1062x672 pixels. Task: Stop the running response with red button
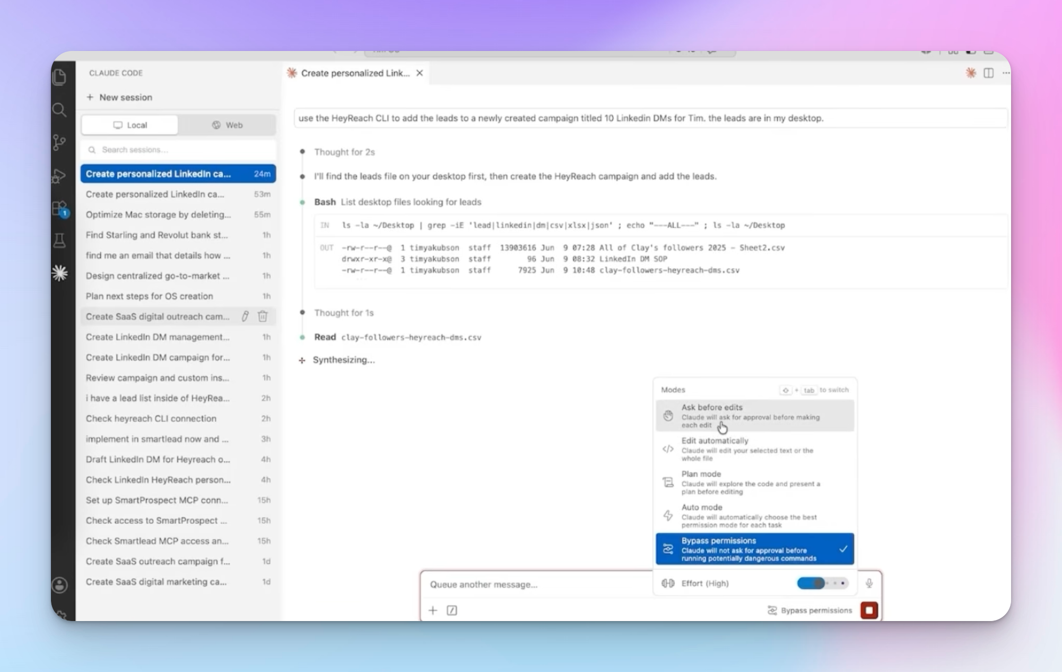(869, 610)
